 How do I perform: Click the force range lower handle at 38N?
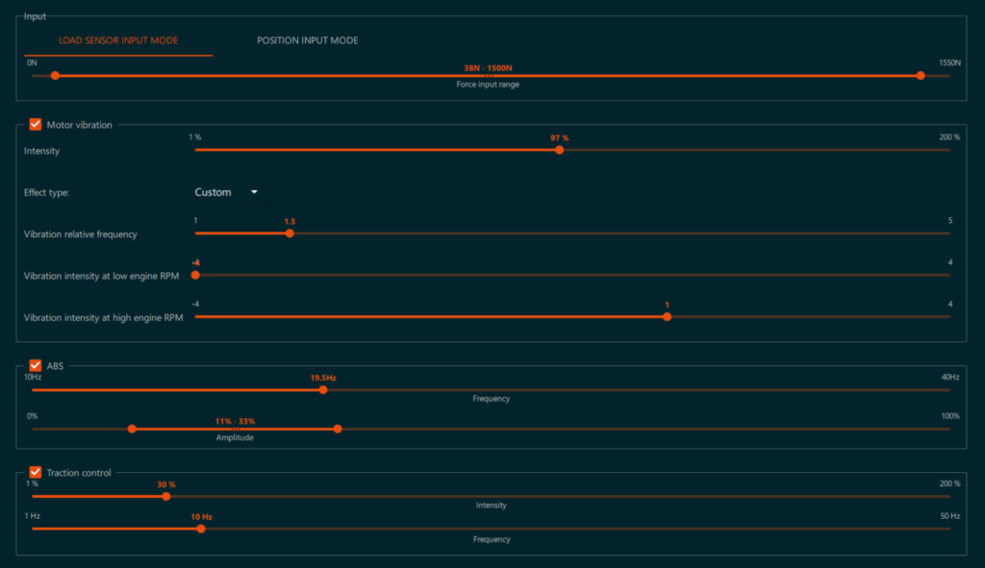(x=55, y=76)
